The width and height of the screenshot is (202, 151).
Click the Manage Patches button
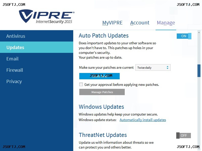tap(102, 92)
